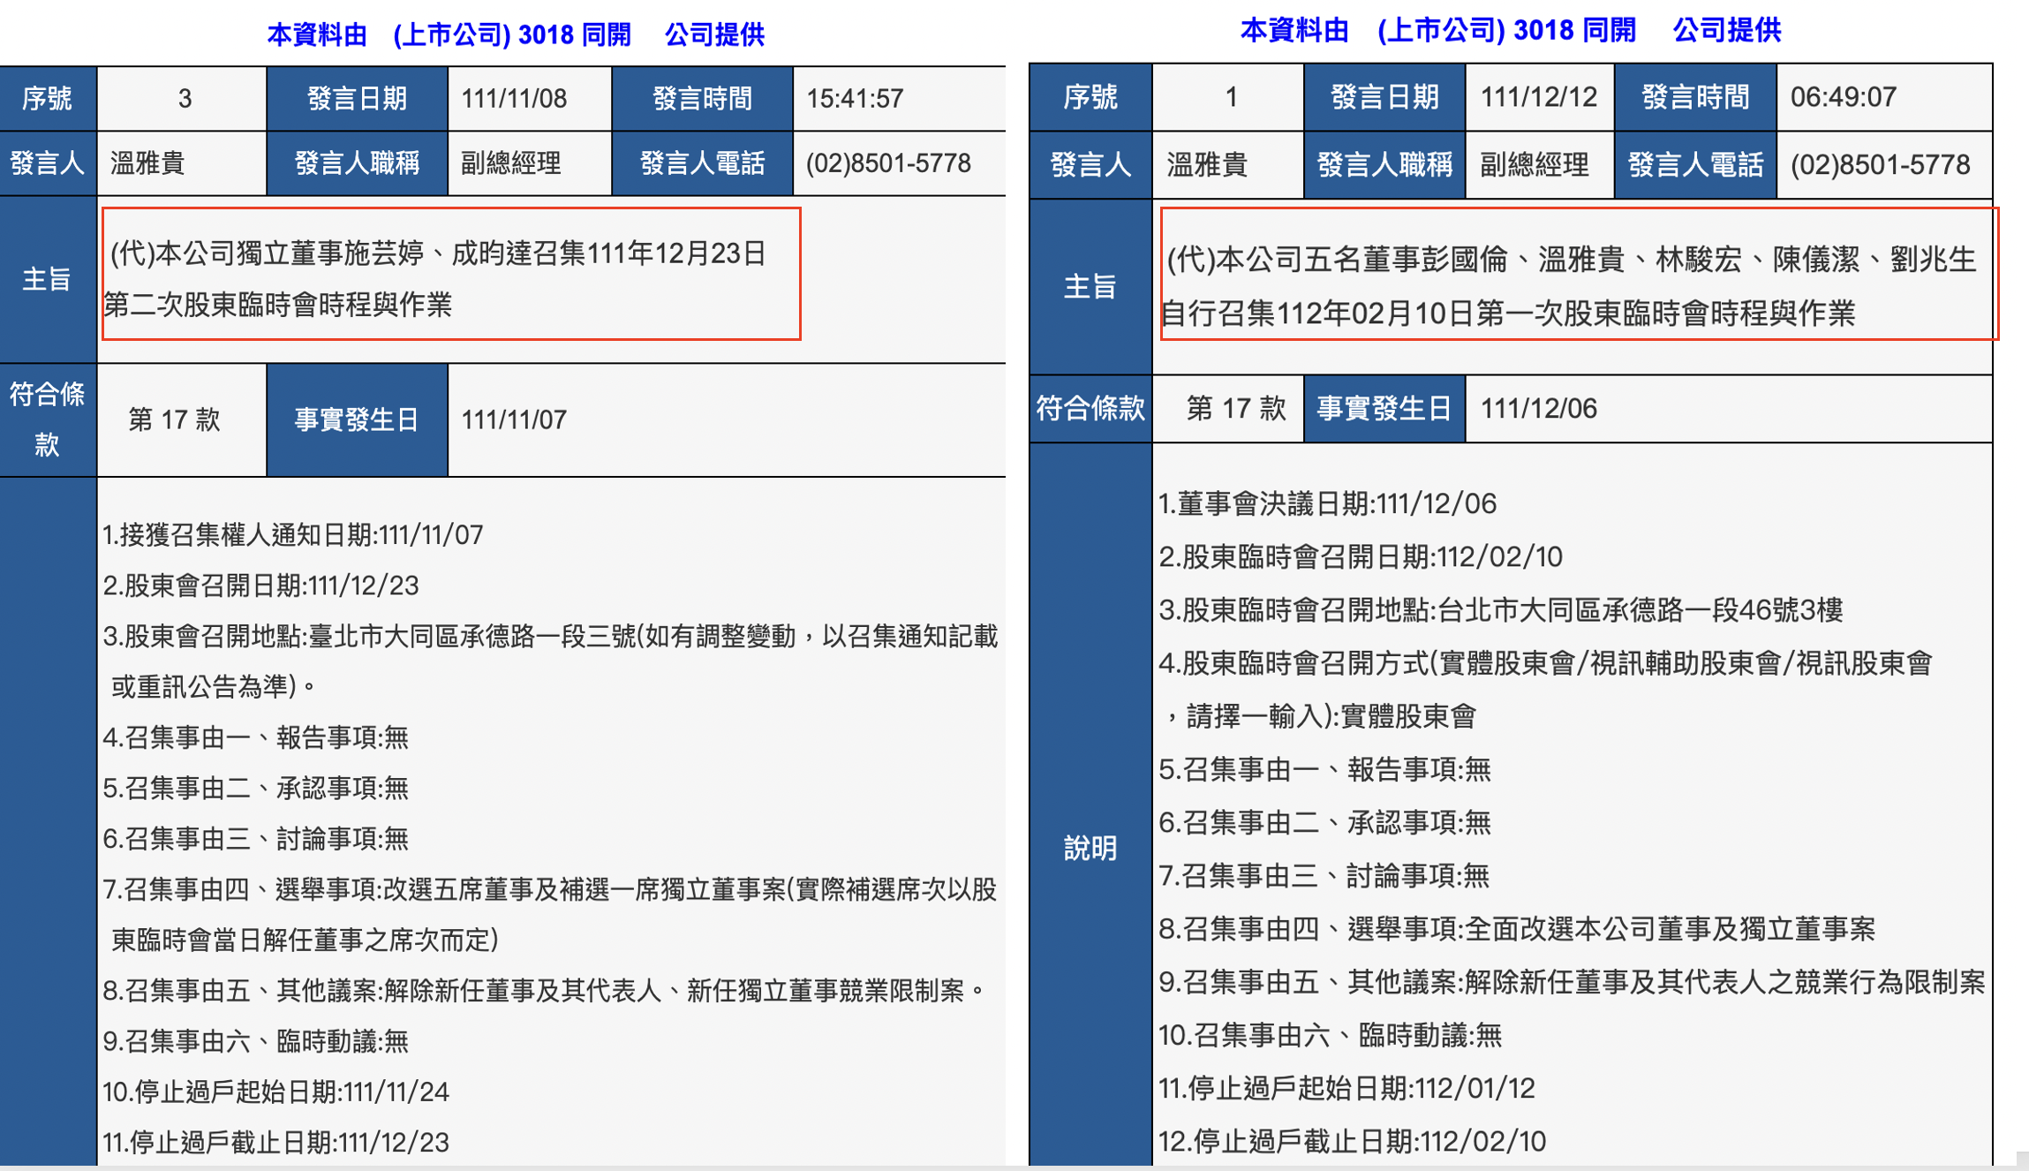Click '第 17 款' in right table
Image resolution: width=2029 pixels, height=1171 pixels.
pyautogui.click(x=1236, y=408)
